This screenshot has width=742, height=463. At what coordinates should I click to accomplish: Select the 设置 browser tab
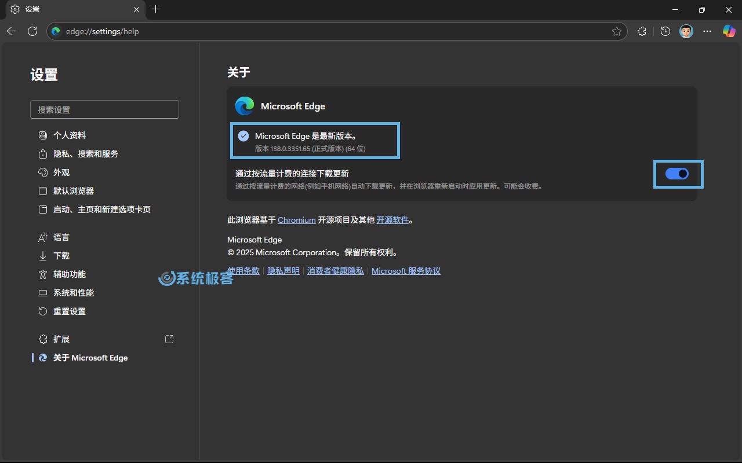point(75,9)
